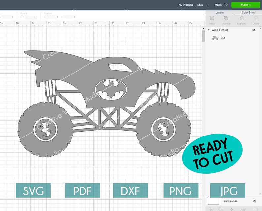Image resolution: width=262 pixels, height=211 pixels.
Task: Click the Attach paperclip icon
Action: click(232, 209)
